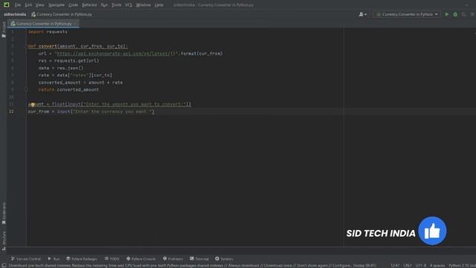Click the 'return converted_amount' line
476x268 pixels.
pyautogui.click(x=68, y=89)
